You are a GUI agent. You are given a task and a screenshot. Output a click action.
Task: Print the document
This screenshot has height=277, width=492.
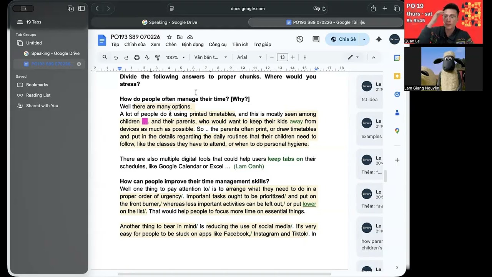pos(136,57)
